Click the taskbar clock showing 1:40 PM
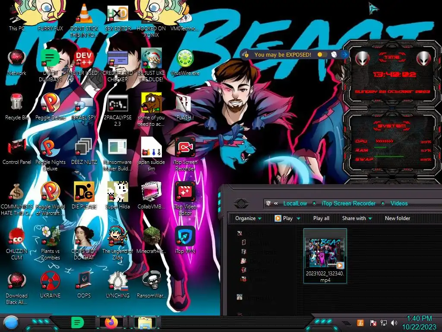 [x=419, y=322]
